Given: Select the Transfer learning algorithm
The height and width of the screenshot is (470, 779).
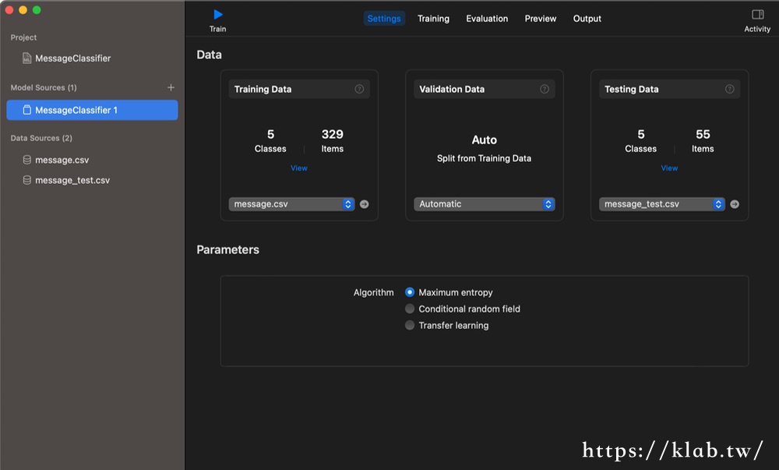Looking at the screenshot, I should click(x=410, y=325).
